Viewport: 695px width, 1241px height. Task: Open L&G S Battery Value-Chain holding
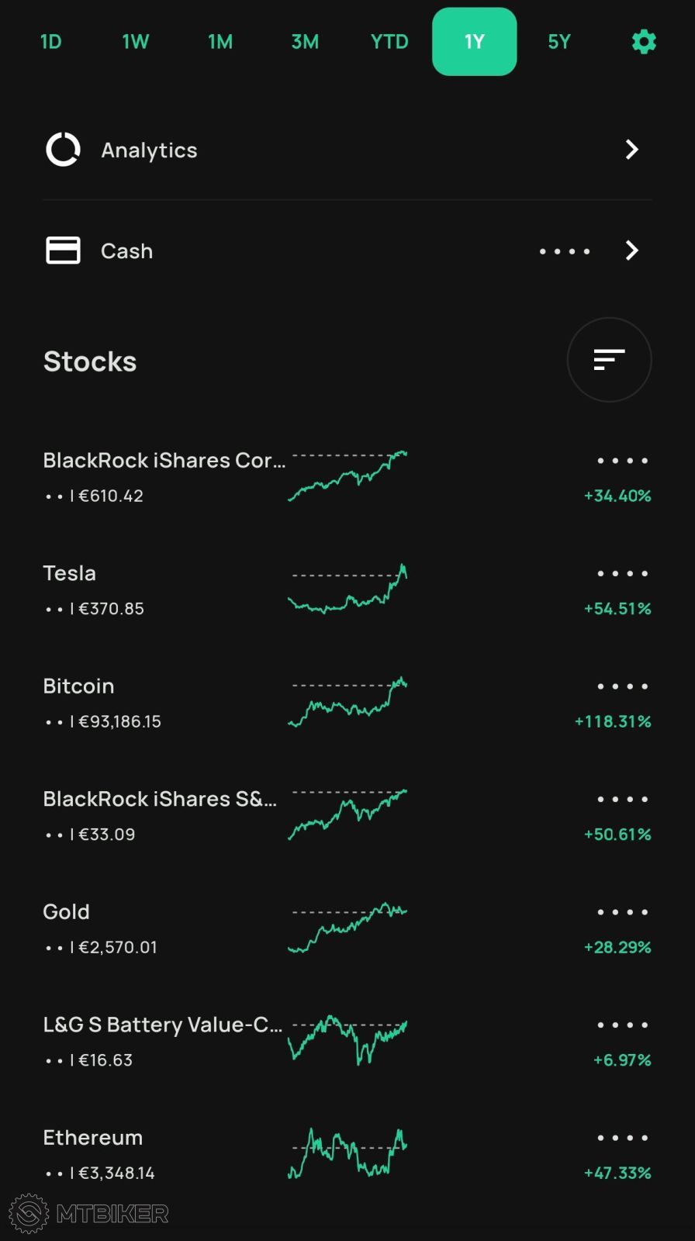coord(162,1025)
